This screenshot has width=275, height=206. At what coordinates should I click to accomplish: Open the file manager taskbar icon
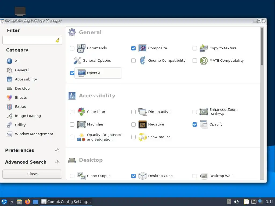point(19,202)
